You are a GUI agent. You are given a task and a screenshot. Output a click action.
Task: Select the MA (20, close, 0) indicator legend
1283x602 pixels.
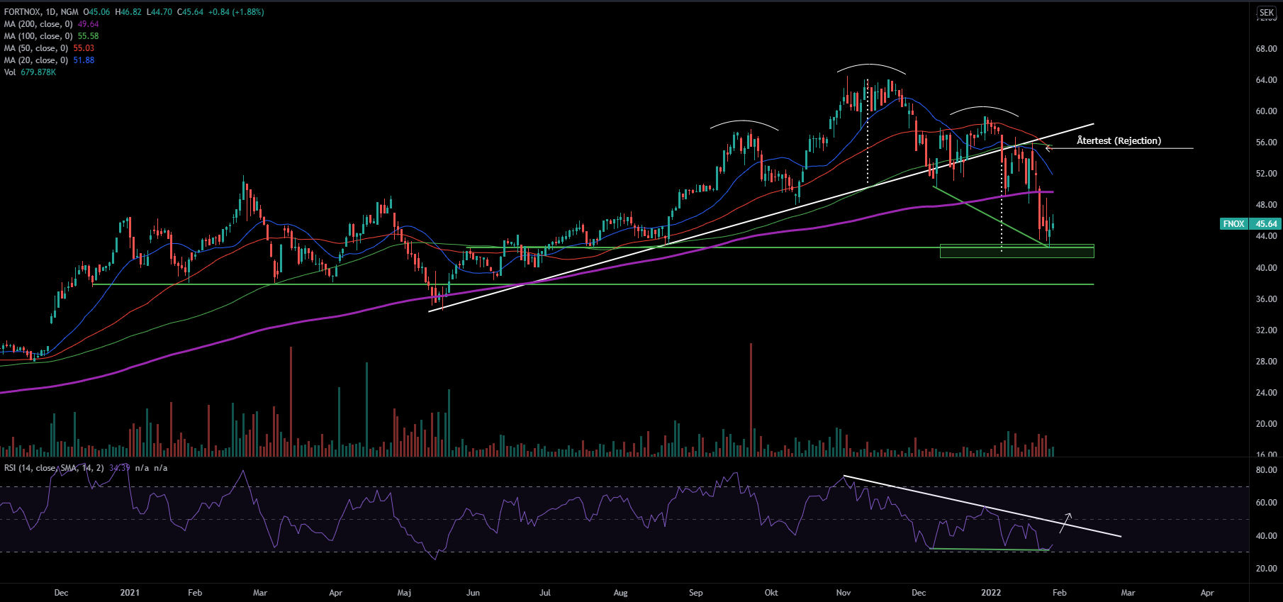pyautogui.click(x=36, y=60)
